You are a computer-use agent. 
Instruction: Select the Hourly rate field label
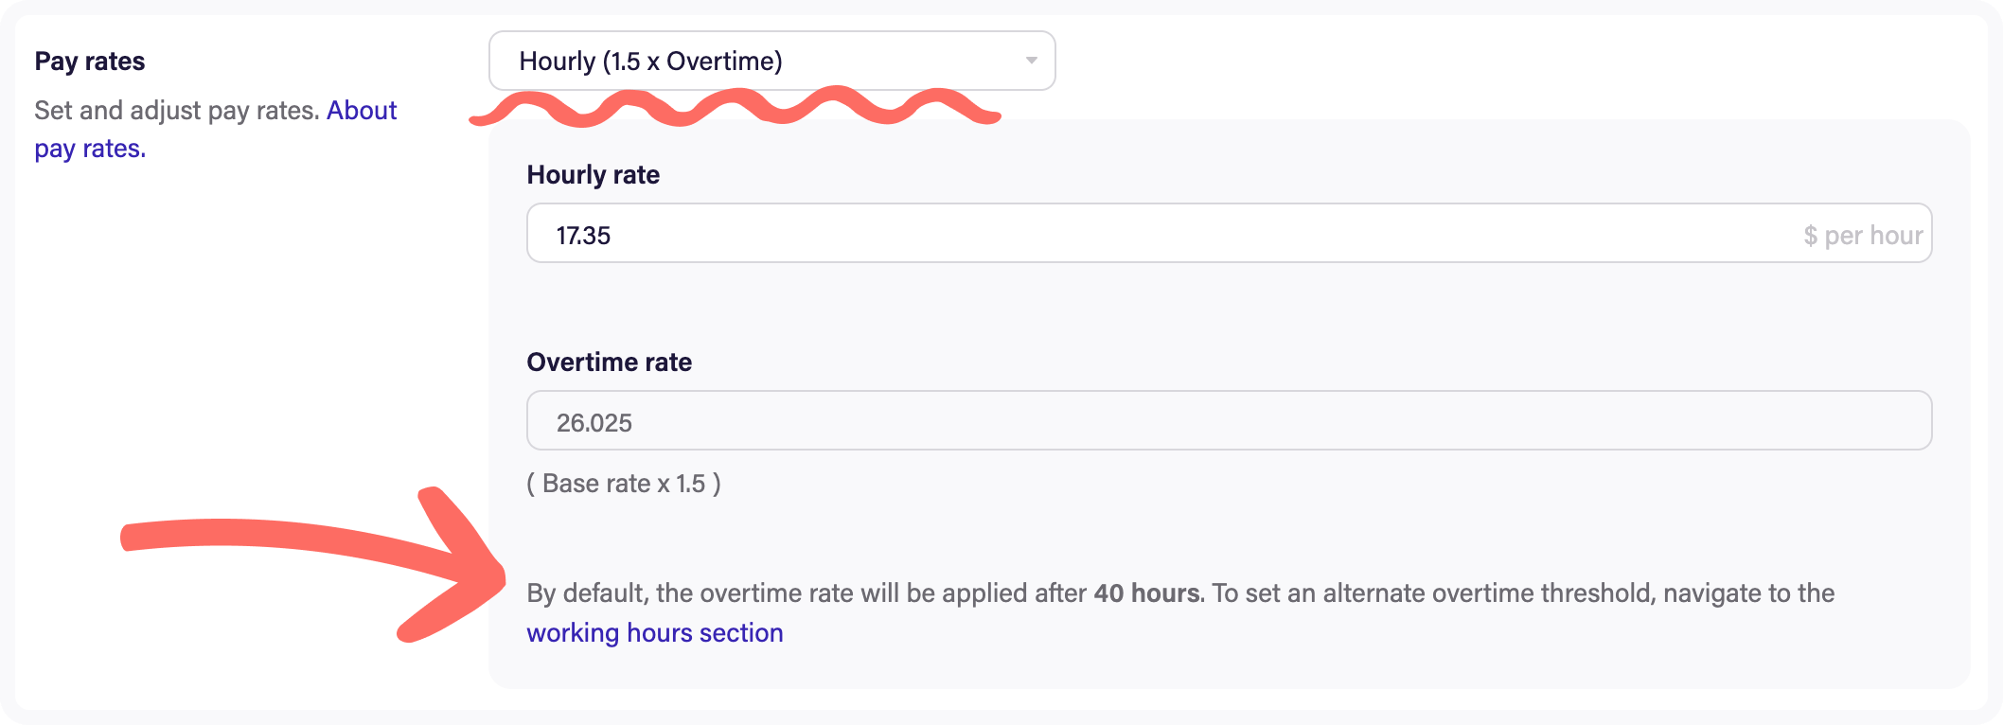click(x=593, y=175)
